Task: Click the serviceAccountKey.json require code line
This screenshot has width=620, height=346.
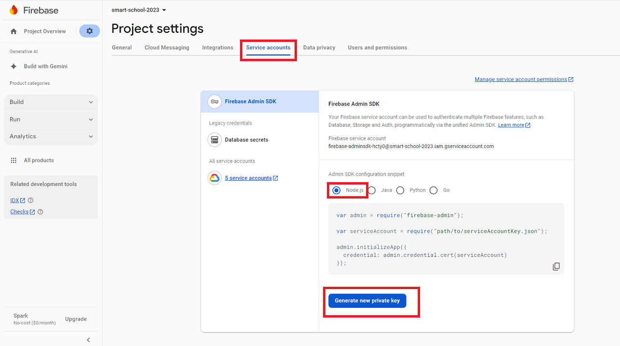Action: [442, 231]
